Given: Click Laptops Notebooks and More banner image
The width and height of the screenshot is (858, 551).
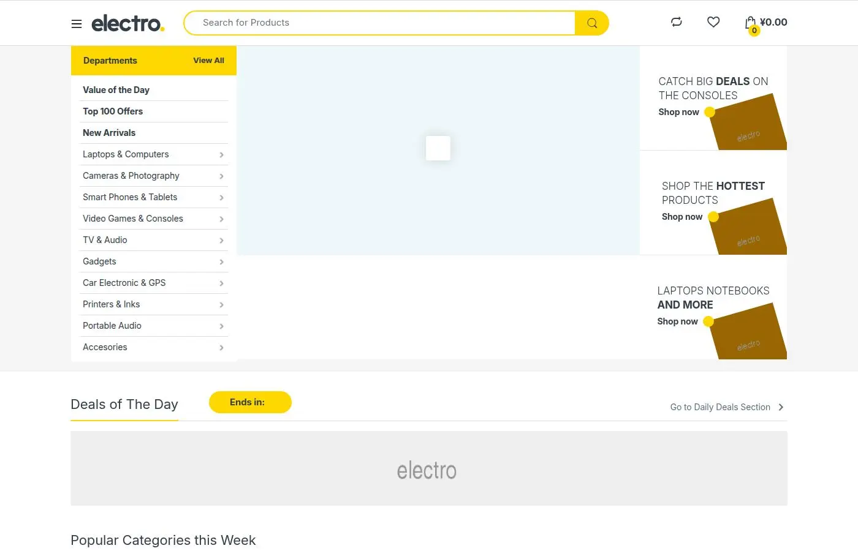Looking at the screenshot, I should 748,331.
